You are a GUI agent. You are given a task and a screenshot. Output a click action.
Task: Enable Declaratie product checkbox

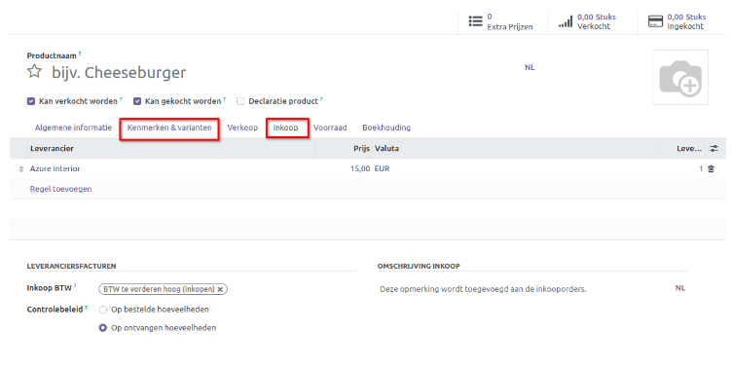coord(240,101)
